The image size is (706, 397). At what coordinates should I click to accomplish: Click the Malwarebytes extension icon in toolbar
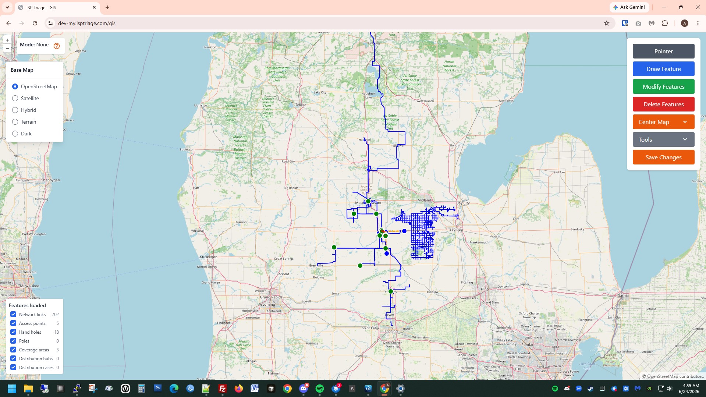(x=652, y=23)
